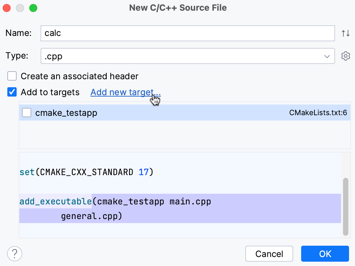The height and width of the screenshot is (266, 355).
Task: Click the scroll to source icon beside Name field
Action: click(346, 33)
